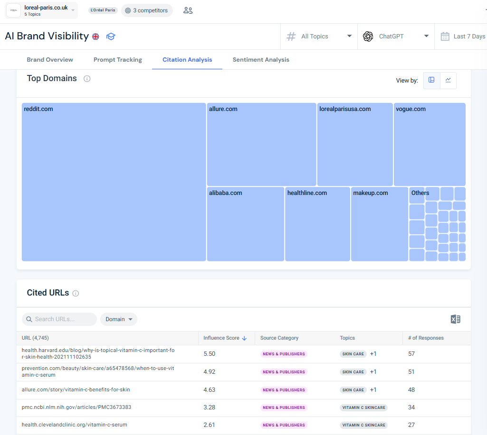487x435 pixels.
Task: Click the allure.com treemap block
Action: (261, 144)
